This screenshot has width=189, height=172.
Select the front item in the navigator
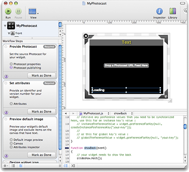pyautogui.click(x=19, y=33)
